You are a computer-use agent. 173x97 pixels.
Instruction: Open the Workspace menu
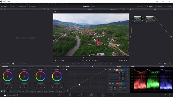click(x=61, y=4)
